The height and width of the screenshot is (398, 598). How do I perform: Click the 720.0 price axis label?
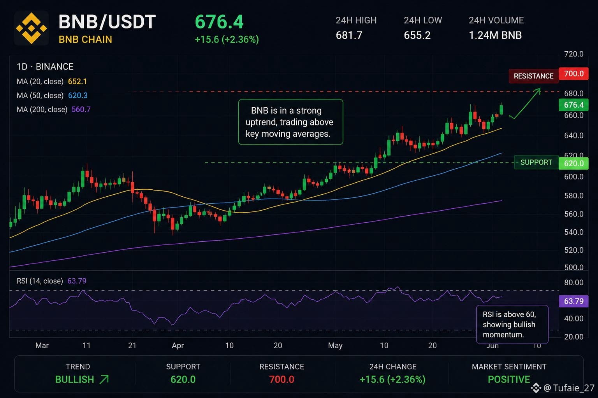(x=574, y=54)
